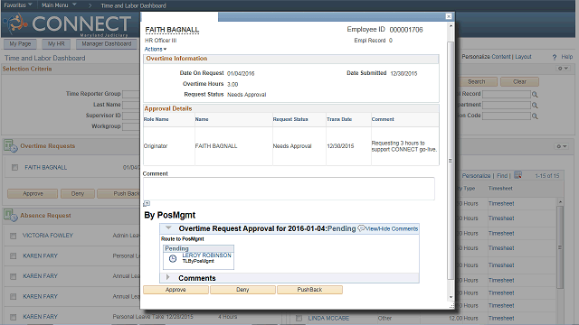Click the Clear button
This screenshot has width=579, height=325.
coord(519,81)
